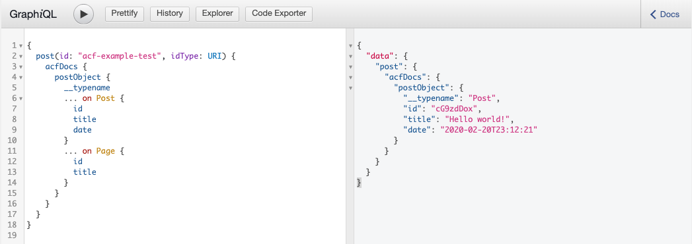Click the "data" key in results

pyautogui.click(x=380, y=56)
